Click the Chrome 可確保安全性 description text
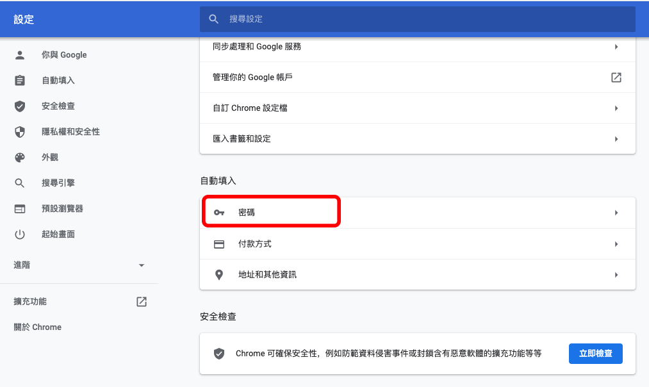649x387 pixels. (x=389, y=354)
